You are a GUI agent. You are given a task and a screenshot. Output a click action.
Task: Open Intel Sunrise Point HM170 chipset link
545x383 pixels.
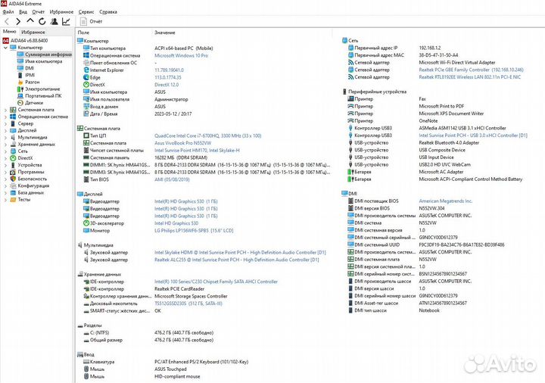[x=197, y=151]
